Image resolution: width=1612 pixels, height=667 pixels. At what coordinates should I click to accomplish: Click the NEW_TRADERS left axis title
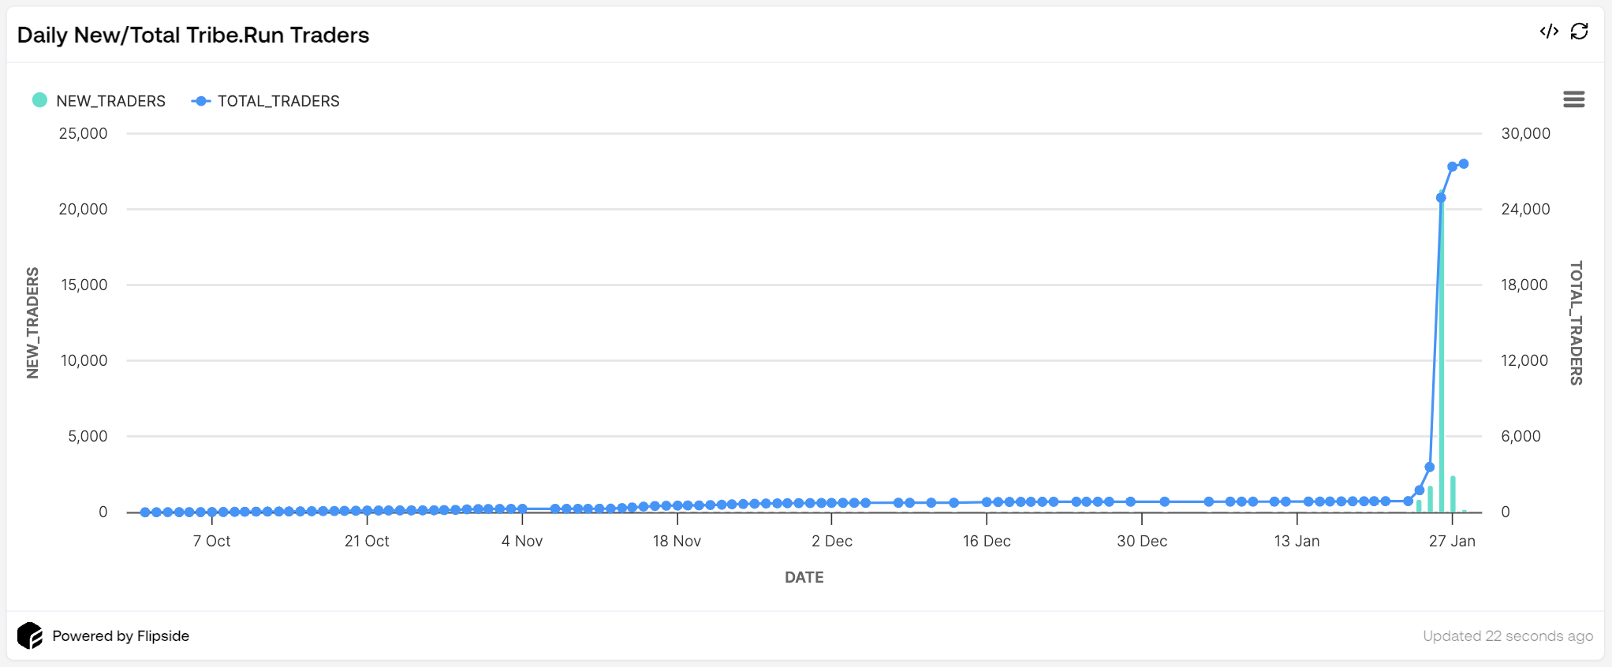click(x=32, y=322)
